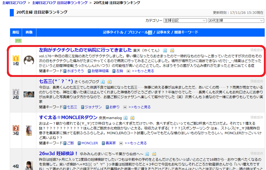Click the icon beside keyword 水ぼうそう
The height and width of the screenshot is (170, 266).
point(65,71)
